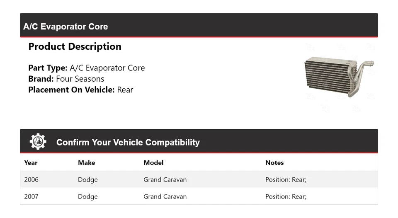Select the 2007 year cell

pyautogui.click(x=31, y=196)
